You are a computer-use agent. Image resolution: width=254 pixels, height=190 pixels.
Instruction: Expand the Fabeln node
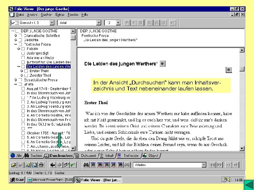[x=19, y=49]
